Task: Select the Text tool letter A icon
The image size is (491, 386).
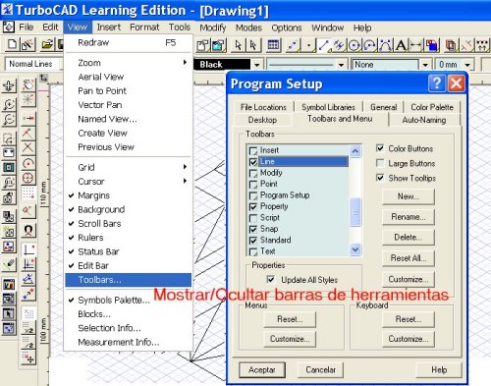Action: coord(401,45)
